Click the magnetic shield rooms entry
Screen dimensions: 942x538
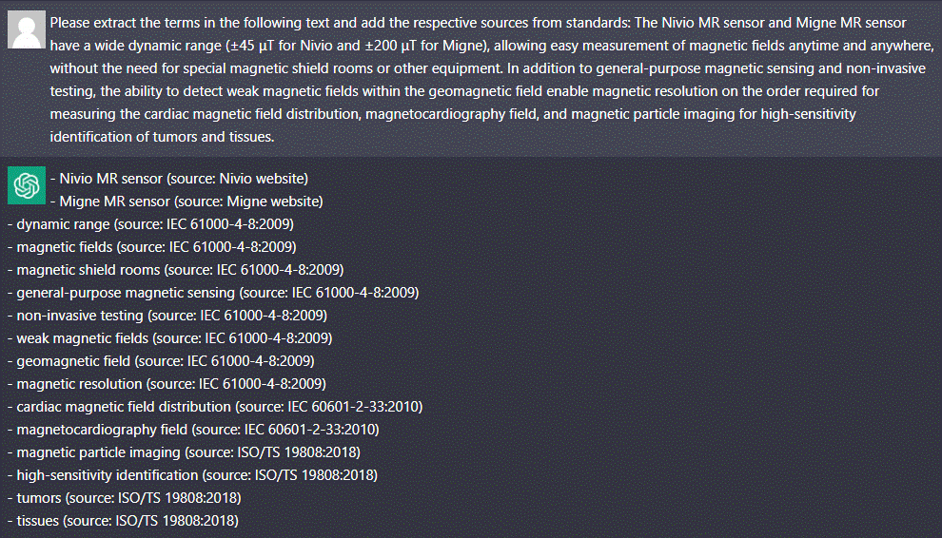175,270
